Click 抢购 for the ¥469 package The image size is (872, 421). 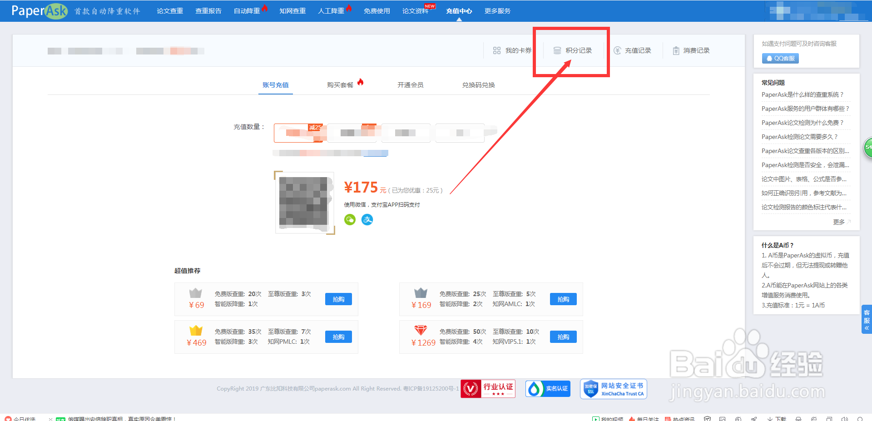(338, 337)
